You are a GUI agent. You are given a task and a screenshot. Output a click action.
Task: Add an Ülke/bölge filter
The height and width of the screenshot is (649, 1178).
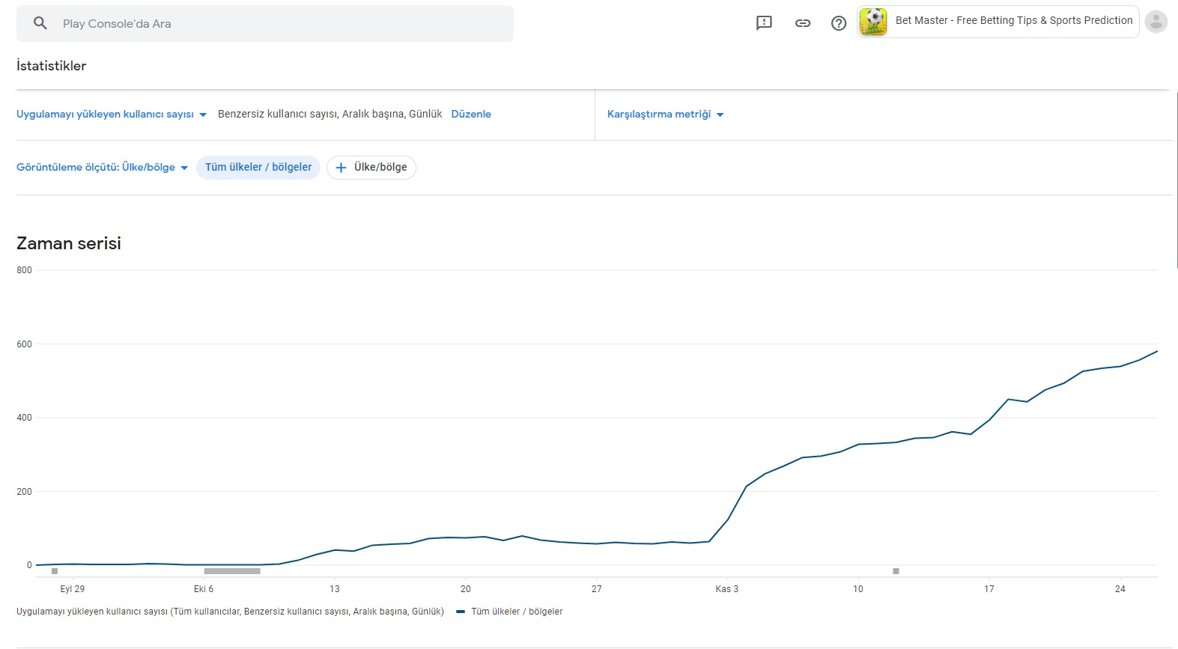371,168
